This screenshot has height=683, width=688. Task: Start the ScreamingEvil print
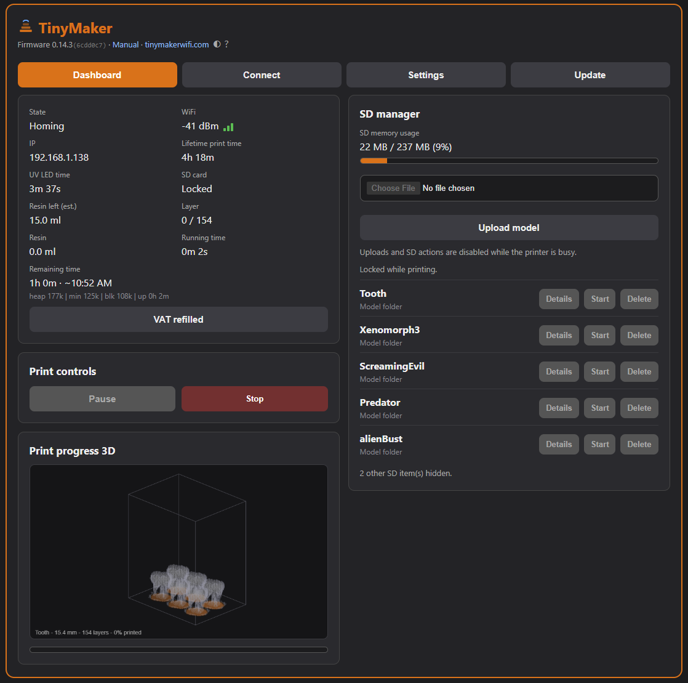tap(600, 371)
